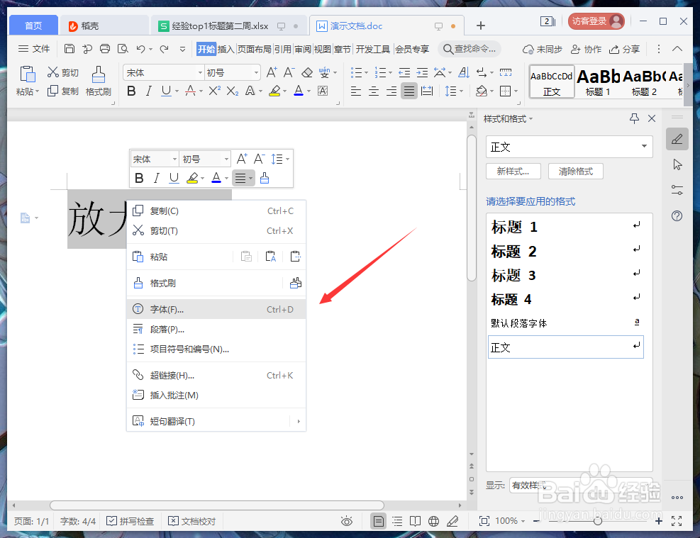This screenshot has height=538, width=700.
Task: Click the 清除格式 clear format button
Action: [575, 171]
